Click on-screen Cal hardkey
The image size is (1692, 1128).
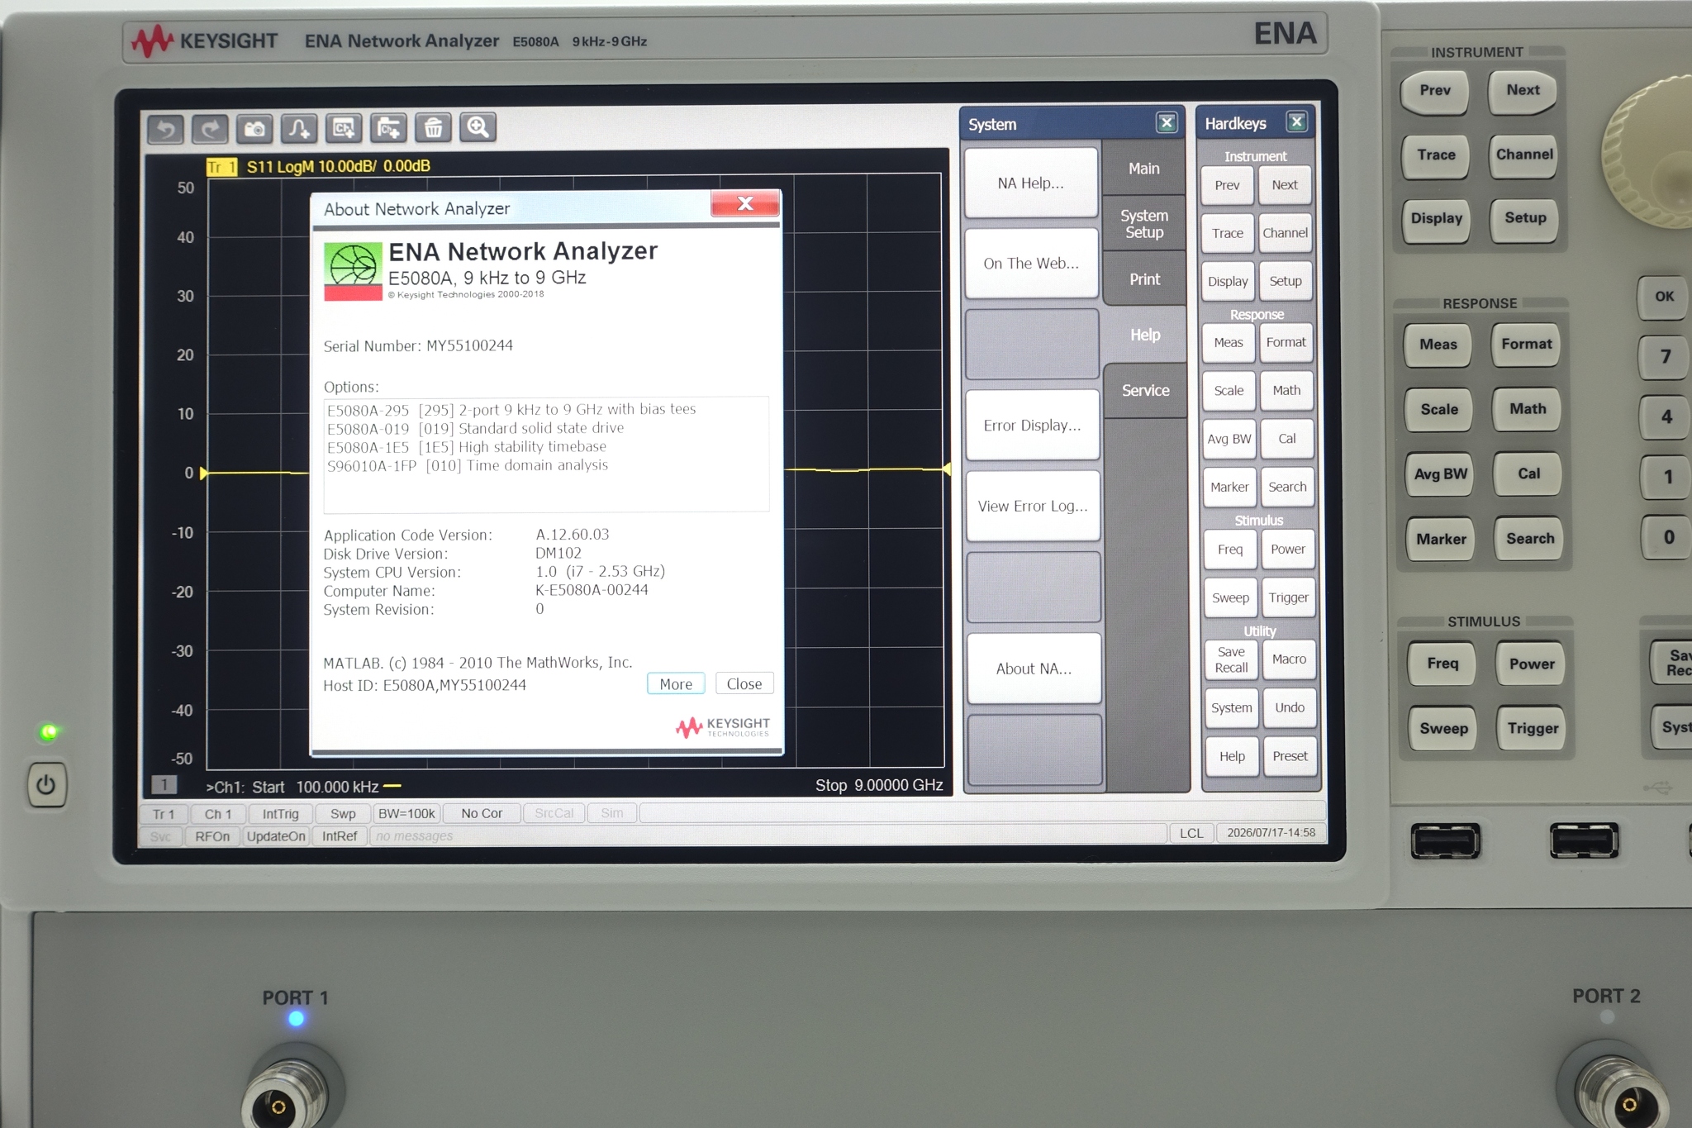tap(1287, 439)
